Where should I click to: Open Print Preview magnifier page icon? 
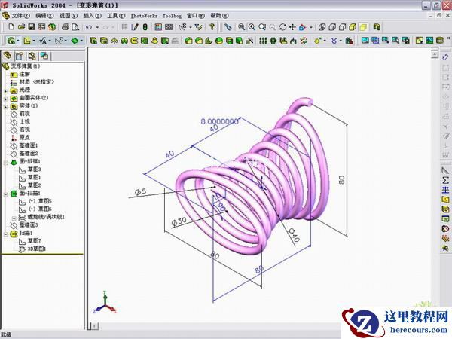click(75, 27)
